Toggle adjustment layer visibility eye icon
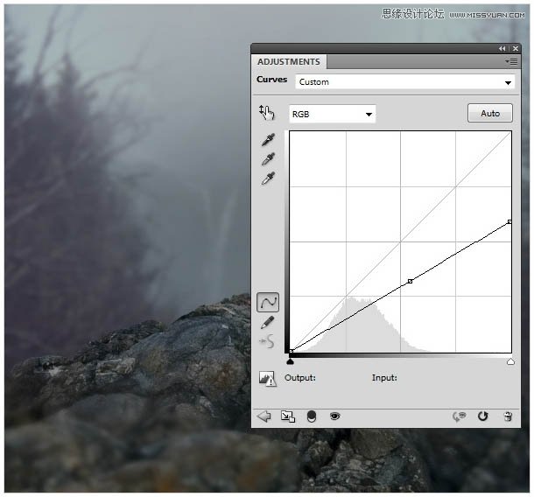534x497 pixels. (x=334, y=416)
